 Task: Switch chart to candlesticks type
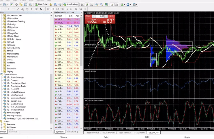pyautogui.click(x=87, y=5)
